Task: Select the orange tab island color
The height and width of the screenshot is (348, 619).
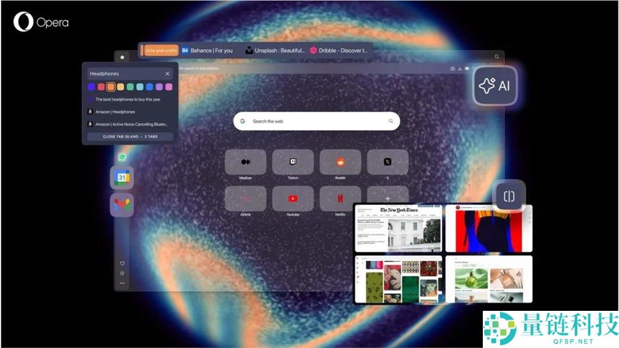Action: click(x=111, y=87)
